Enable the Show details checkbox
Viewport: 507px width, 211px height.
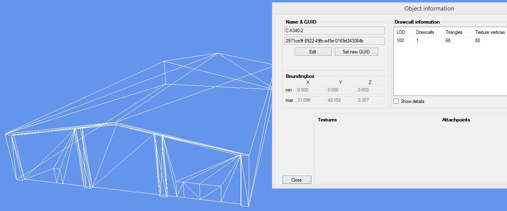396,101
